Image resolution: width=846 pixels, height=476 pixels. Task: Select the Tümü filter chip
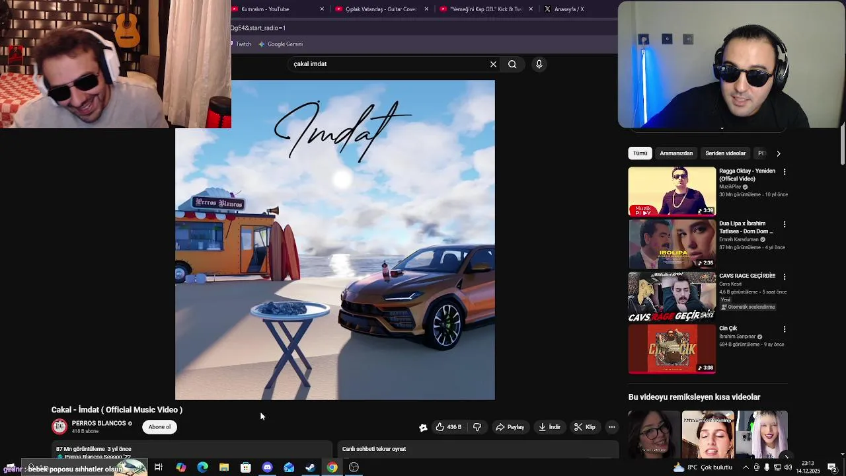[x=640, y=153]
